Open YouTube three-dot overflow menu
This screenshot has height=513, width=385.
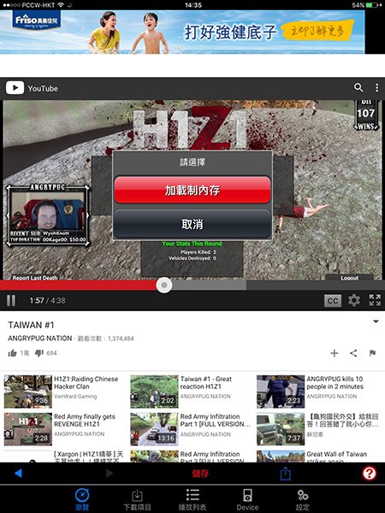point(376,87)
